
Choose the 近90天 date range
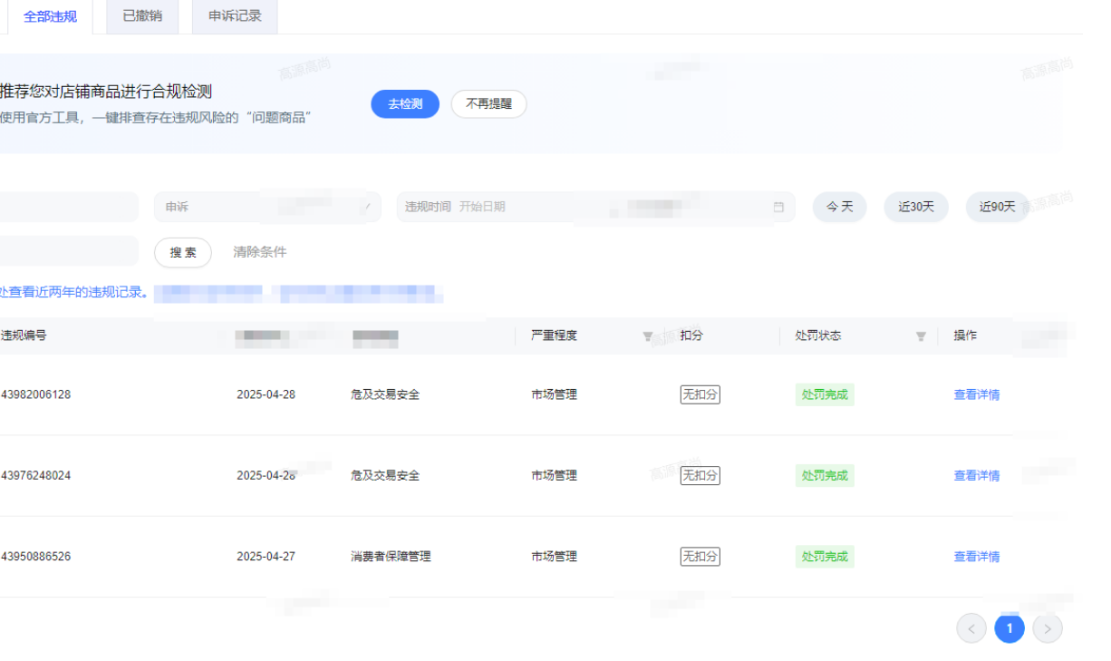pos(997,207)
